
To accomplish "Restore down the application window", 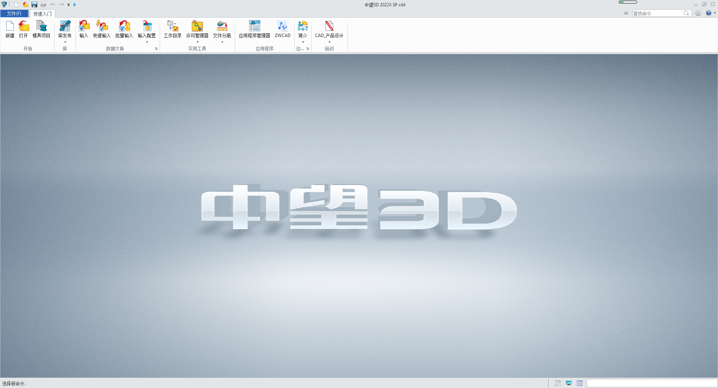I will point(704,4).
